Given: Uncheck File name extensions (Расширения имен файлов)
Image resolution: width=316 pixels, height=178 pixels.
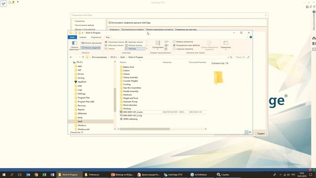Looking at the screenshot, I should click(x=187, y=45).
